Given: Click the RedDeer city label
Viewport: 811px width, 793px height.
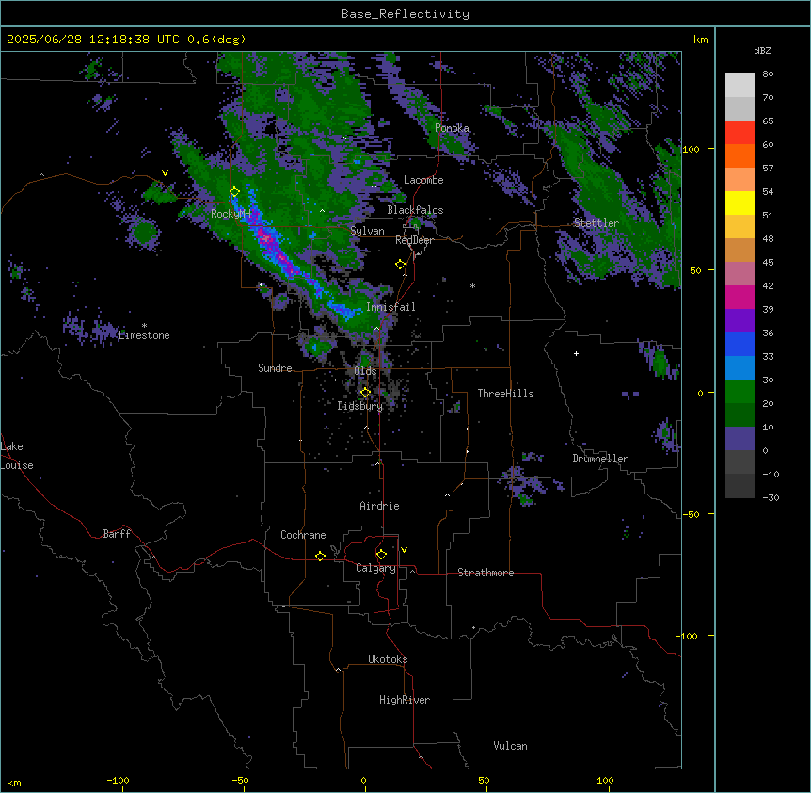Looking at the screenshot, I should (414, 240).
